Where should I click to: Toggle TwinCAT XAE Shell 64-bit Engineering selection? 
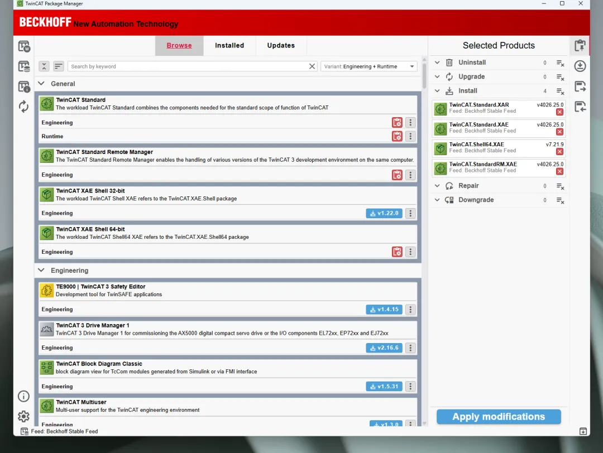tap(397, 252)
